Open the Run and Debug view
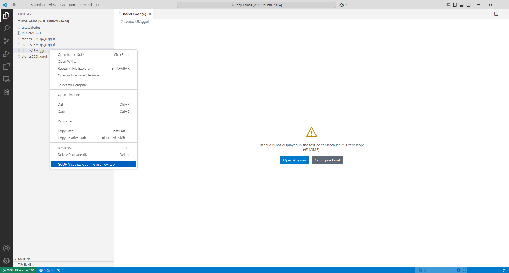The width and height of the screenshot is (509, 273). tap(6, 54)
